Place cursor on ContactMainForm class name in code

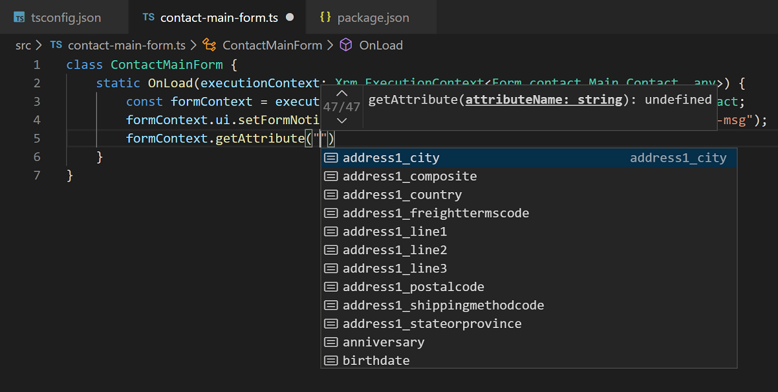click(167, 65)
